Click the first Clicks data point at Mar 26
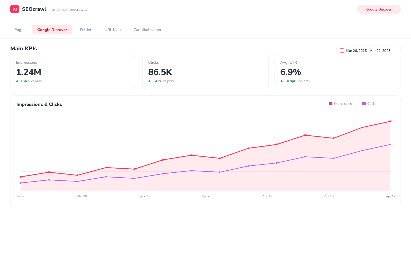Screen dimensions: 411x257 [21, 183]
